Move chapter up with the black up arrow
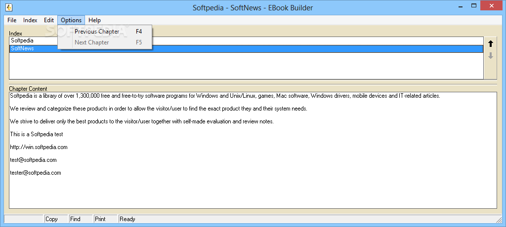This screenshot has width=506, height=227. pyautogui.click(x=491, y=43)
